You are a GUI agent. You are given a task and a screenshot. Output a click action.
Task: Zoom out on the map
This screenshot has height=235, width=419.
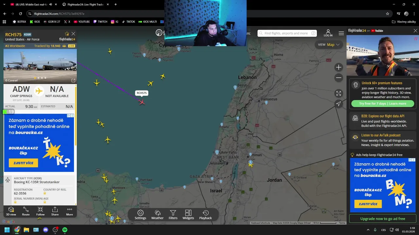point(339,78)
